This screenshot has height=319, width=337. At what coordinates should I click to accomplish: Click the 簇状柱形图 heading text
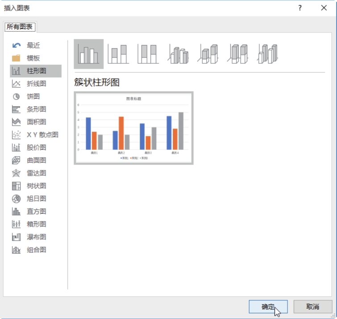click(x=97, y=82)
